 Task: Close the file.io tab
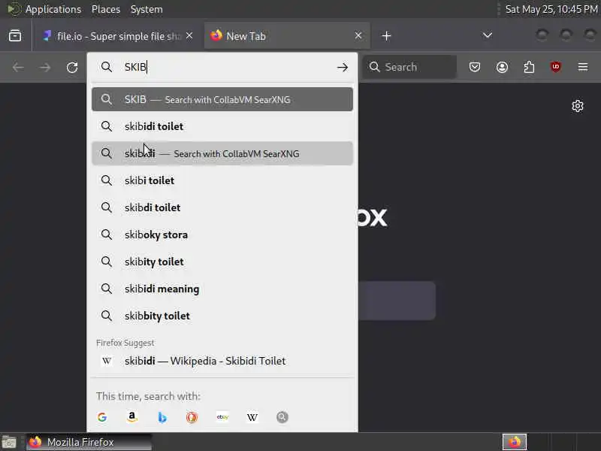[x=189, y=35]
